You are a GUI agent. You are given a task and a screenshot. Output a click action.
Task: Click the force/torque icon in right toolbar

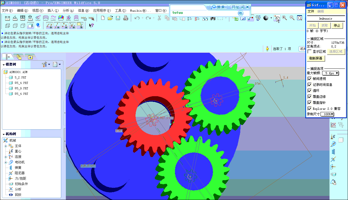click(x=333, y=167)
